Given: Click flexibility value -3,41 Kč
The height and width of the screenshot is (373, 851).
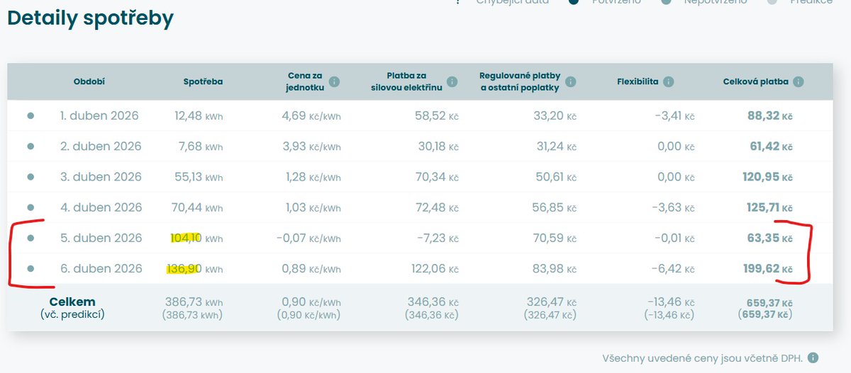Looking at the screenshot, I should [675, 115].
